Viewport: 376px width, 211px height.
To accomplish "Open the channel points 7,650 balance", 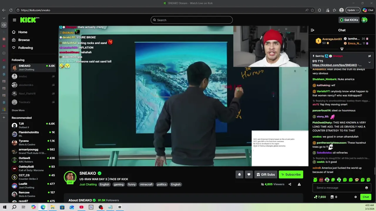I will [x=320, y=197].
